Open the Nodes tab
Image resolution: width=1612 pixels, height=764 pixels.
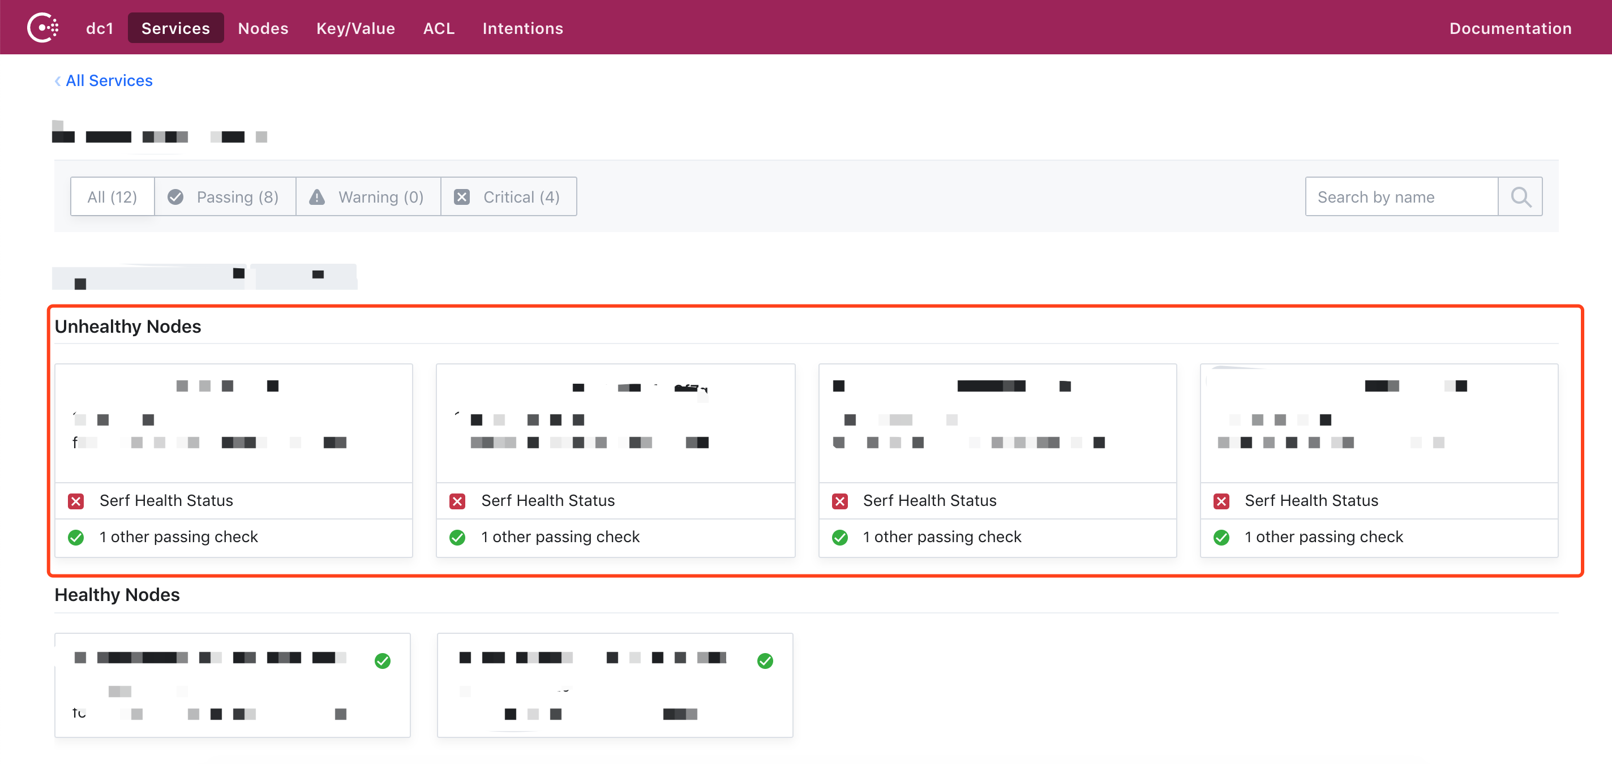(x=263, y=28)
